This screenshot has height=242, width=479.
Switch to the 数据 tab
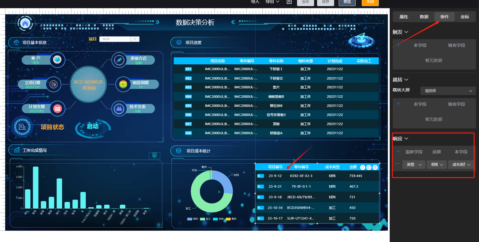point(424,17)
